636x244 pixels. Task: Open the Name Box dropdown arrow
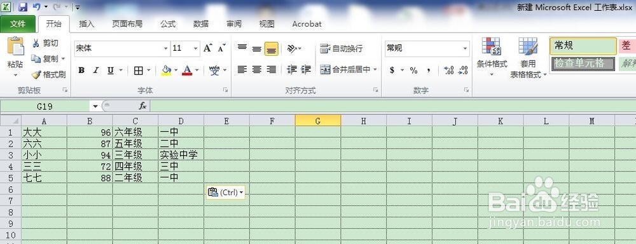95,106
